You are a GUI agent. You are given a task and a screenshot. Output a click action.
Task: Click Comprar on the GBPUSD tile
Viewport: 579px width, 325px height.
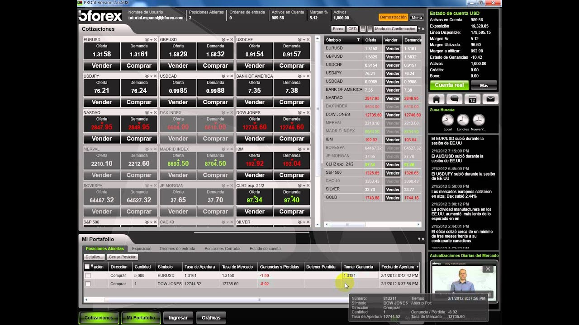(x=215, y=65)
